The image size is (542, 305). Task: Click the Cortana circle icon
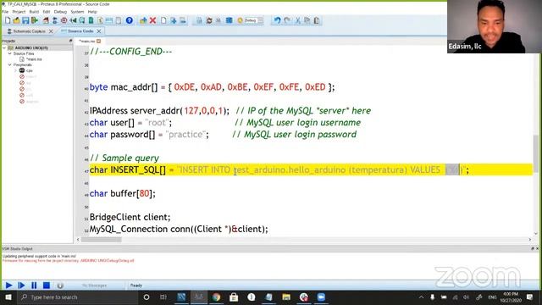pos(147,297)
